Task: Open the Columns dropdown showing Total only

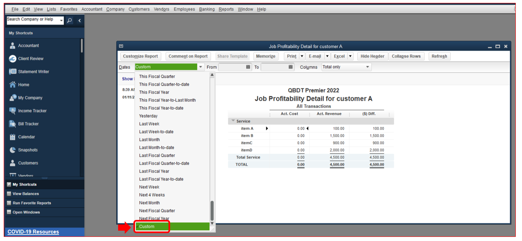Action: click(x=346, y=67)
